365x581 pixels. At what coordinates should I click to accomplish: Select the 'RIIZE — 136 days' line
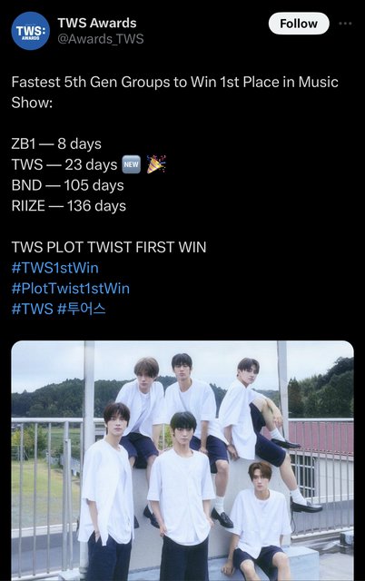pyautogui.click(x=69, y=206)
